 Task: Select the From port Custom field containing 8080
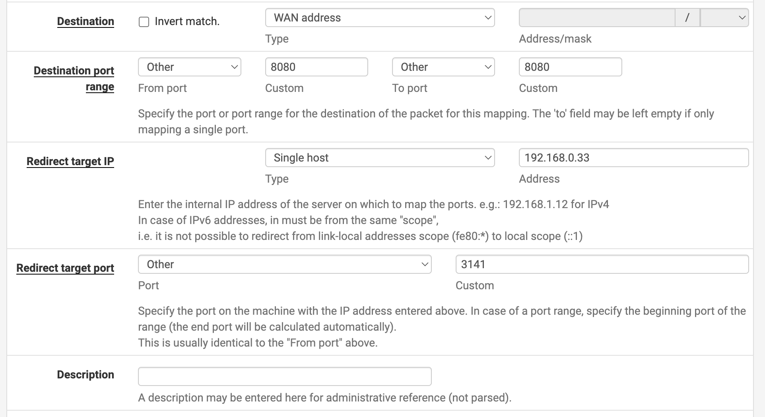[316, 67]
